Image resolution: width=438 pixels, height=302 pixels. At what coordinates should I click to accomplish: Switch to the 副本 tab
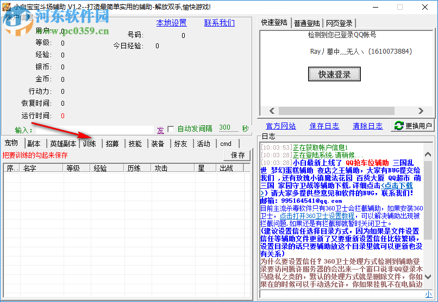(34, 144)
